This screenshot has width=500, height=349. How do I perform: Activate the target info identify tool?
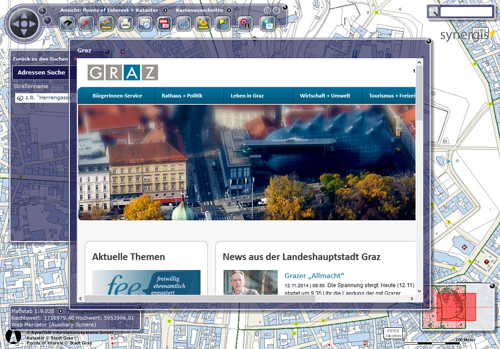[x=245, y=23]
